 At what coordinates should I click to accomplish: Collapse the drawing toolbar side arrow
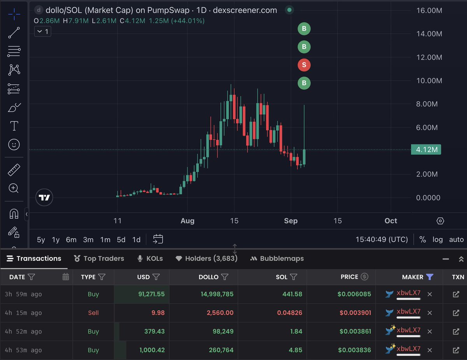coord(26,214)
